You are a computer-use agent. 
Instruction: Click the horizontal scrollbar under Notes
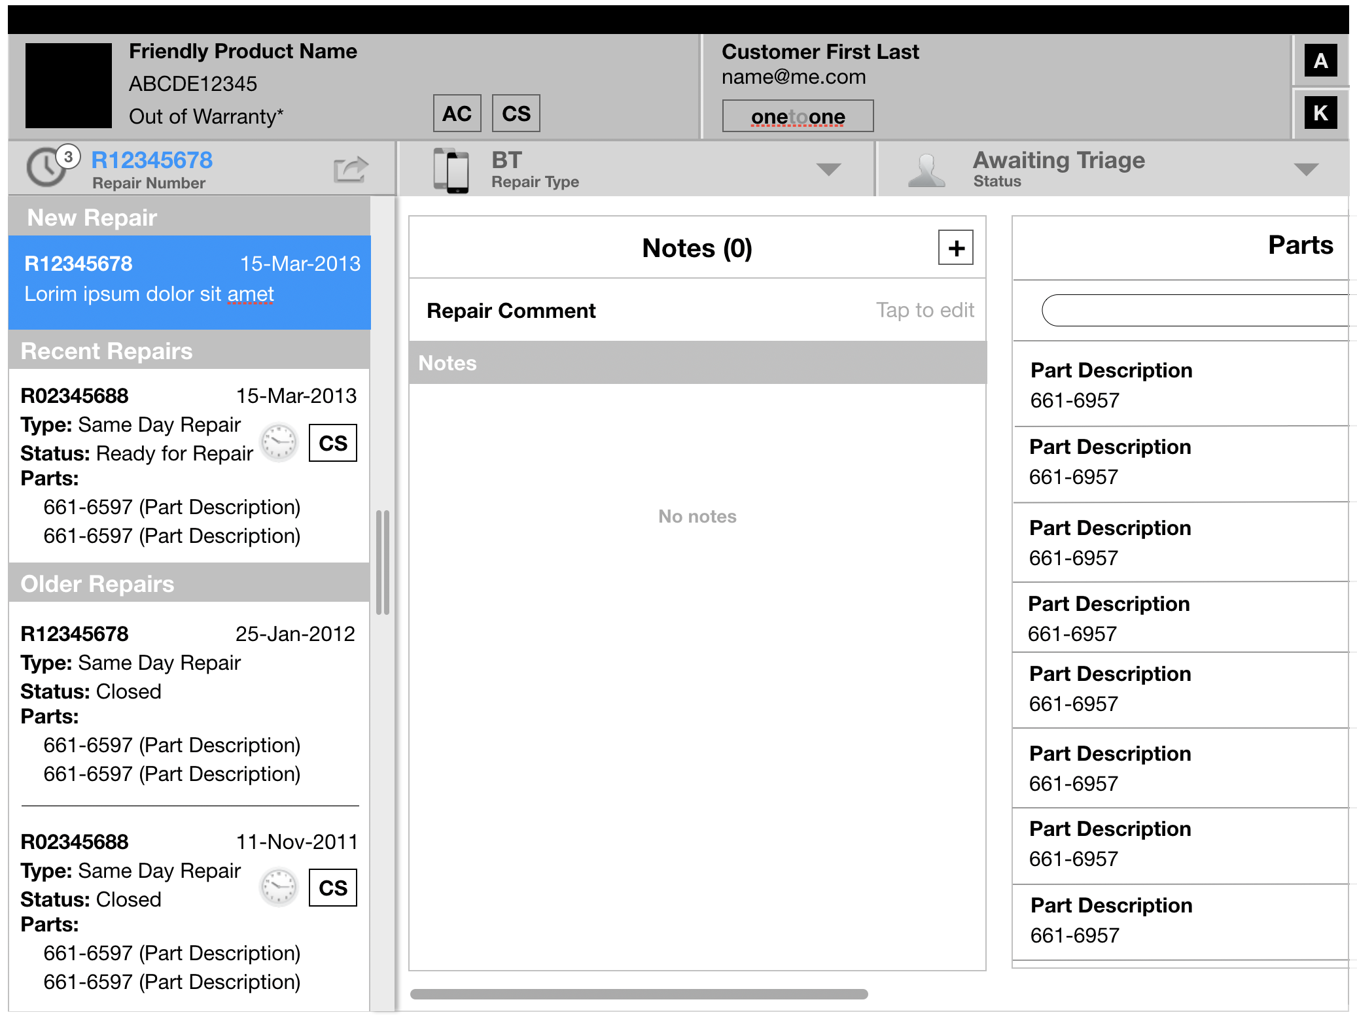(639, 994)
